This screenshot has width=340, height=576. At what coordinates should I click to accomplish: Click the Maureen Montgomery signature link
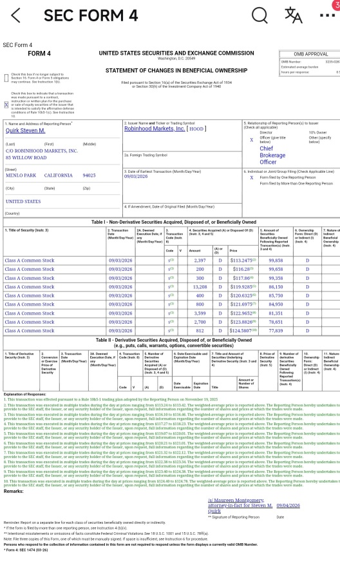(x=240, y=505)
